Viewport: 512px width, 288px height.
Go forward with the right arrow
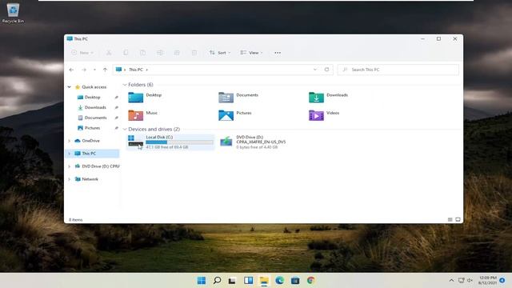pos(84,70)
